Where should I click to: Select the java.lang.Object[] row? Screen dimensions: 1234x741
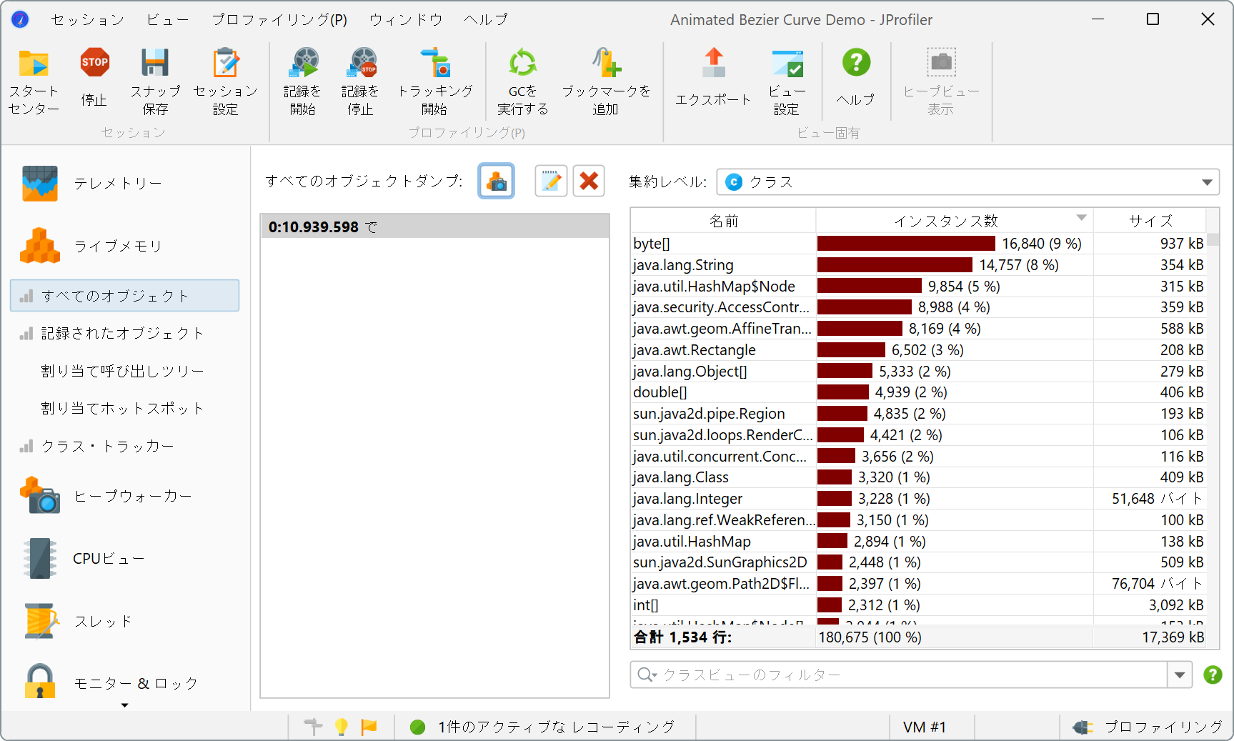(x=918, y=372)
